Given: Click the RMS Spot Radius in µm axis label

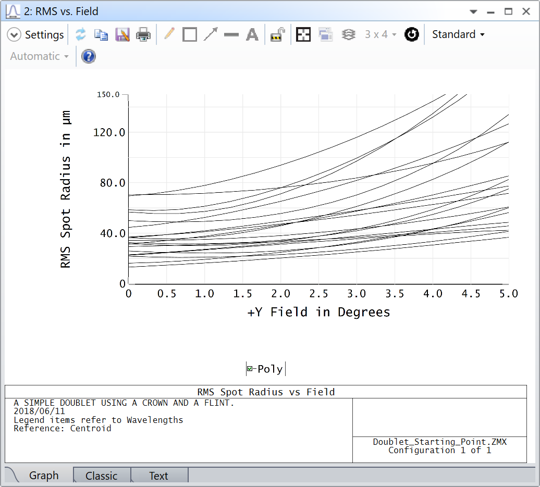Looking at the screenshot, I should pyautogui.click(x=66, y=189).
